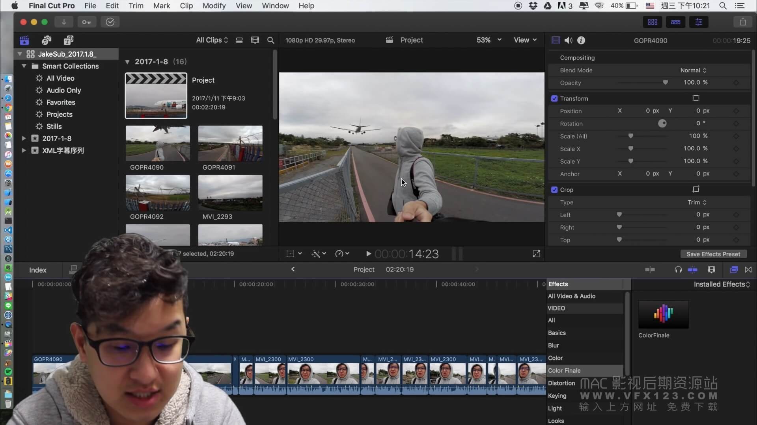The width and height of the screenshot is (757, 425).
Task: Adjust the Opacity slider handle
Action: point(666,83)
